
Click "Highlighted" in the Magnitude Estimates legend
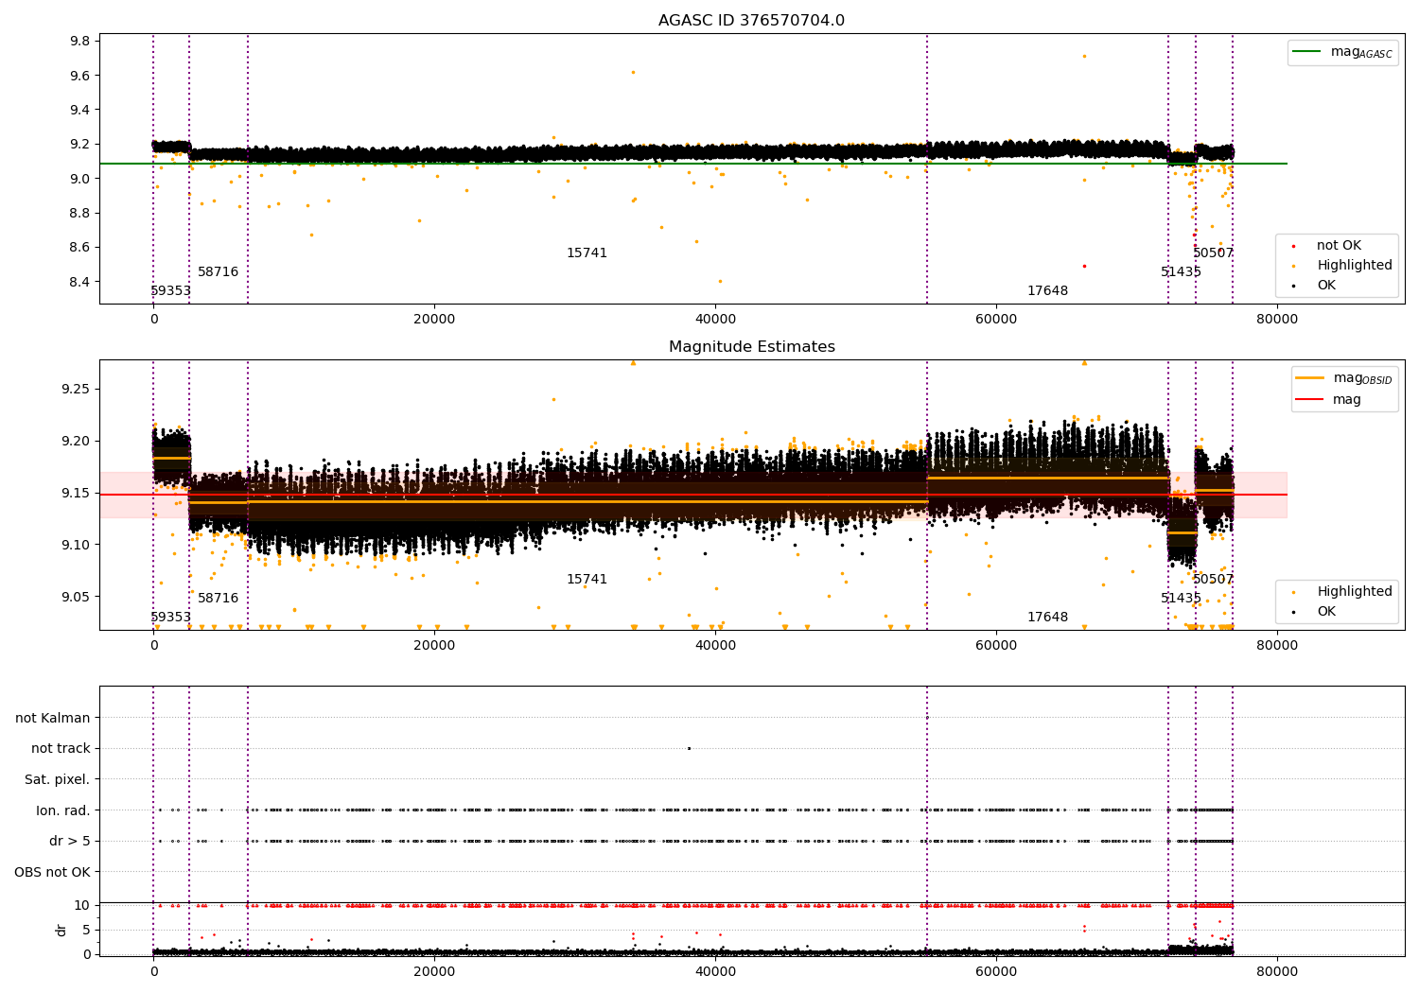click(1355, 592)
